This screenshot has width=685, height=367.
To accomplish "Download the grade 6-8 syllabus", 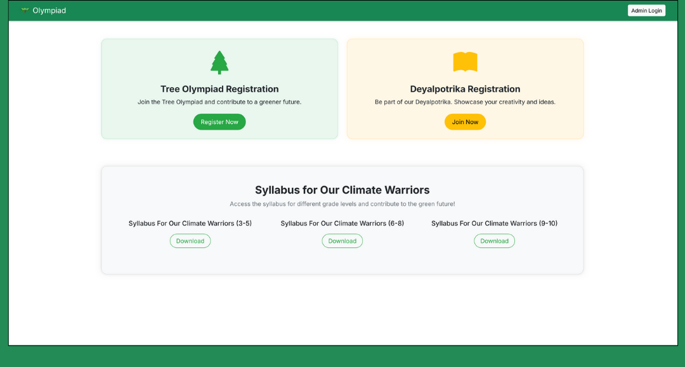I will click(x=342, y=241).
